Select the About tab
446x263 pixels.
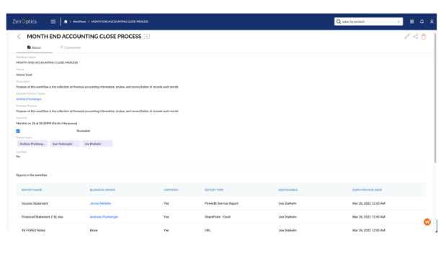pyautogui.click(x=34, y=47)
